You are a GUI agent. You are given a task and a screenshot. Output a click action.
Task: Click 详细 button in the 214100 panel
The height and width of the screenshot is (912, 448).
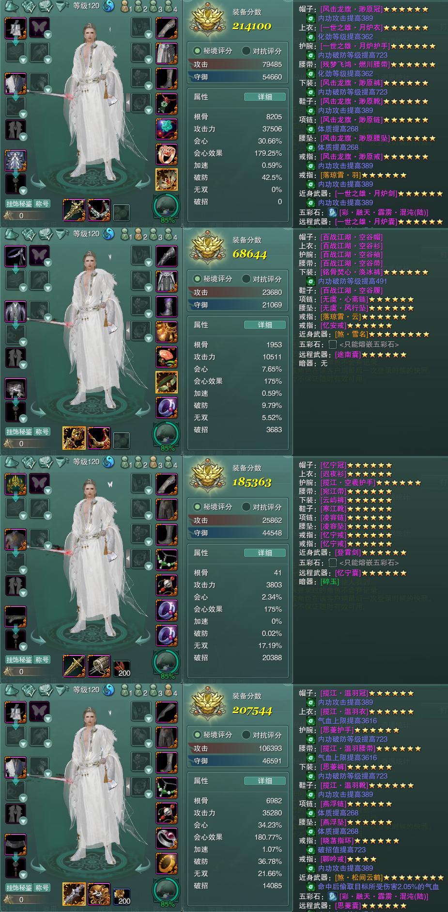(x=264, y=97)
